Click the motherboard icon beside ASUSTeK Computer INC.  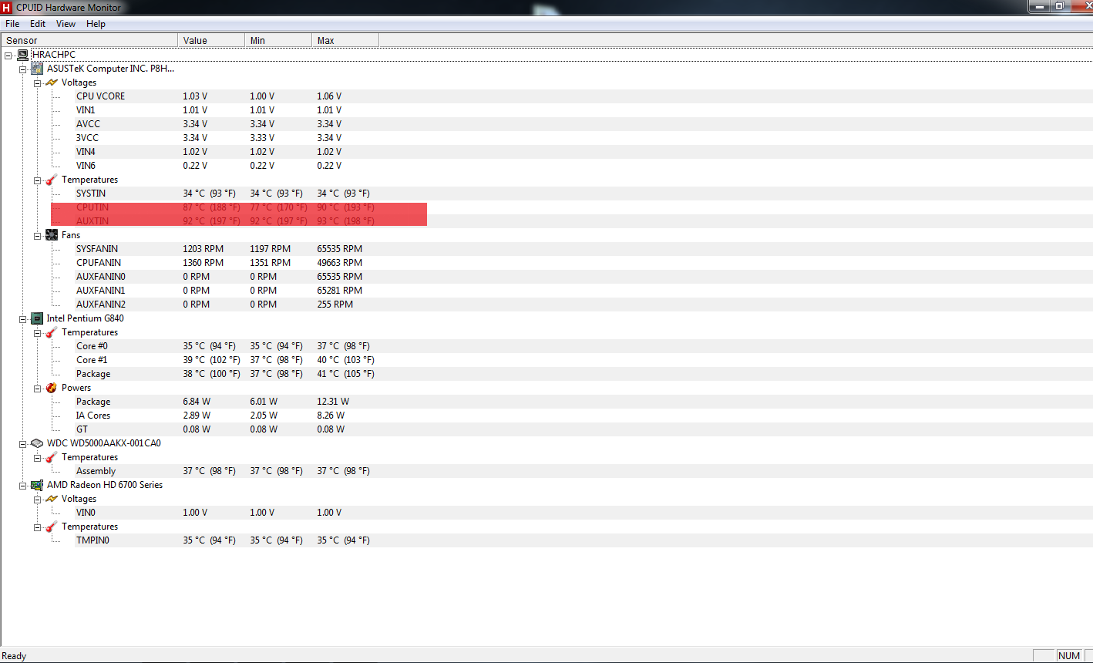pyautogui.click(x=37, y=69)
